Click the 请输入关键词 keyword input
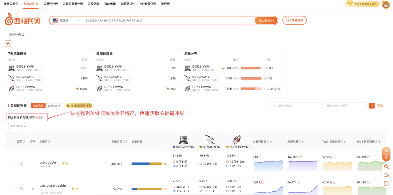This screenshot has width=393, height=195. [x=297, y=106]
